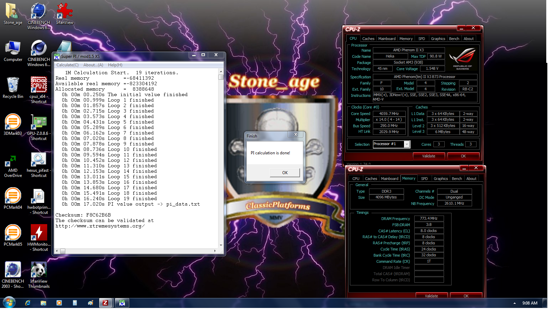Open the top CINEBENCH Windows 6 shortcut
Screen dimensions: 548x310
[39, 16]
